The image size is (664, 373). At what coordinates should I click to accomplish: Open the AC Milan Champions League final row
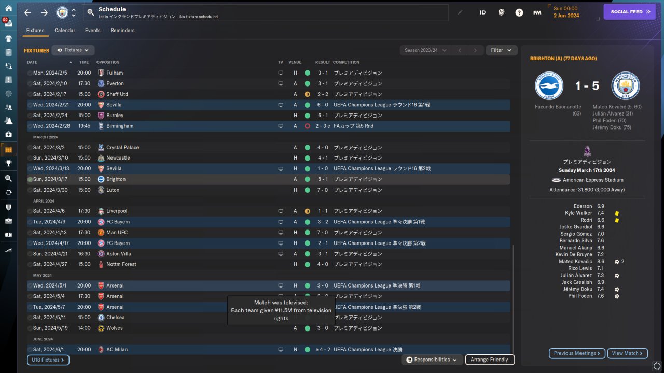click(268, 350)
